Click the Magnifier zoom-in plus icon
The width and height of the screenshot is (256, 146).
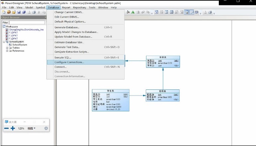tap(13, 128)
